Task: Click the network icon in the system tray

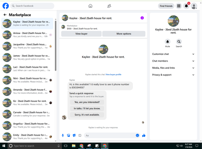Action: [178, 146]
